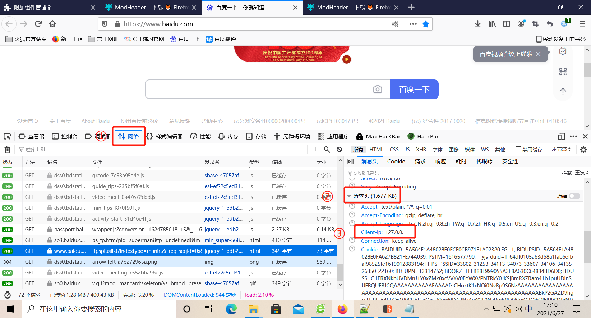Open the About Baidu link

(95, 121)
